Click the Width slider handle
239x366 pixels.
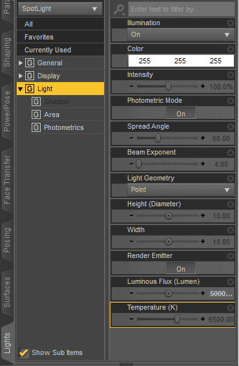(x=169, y=242)
